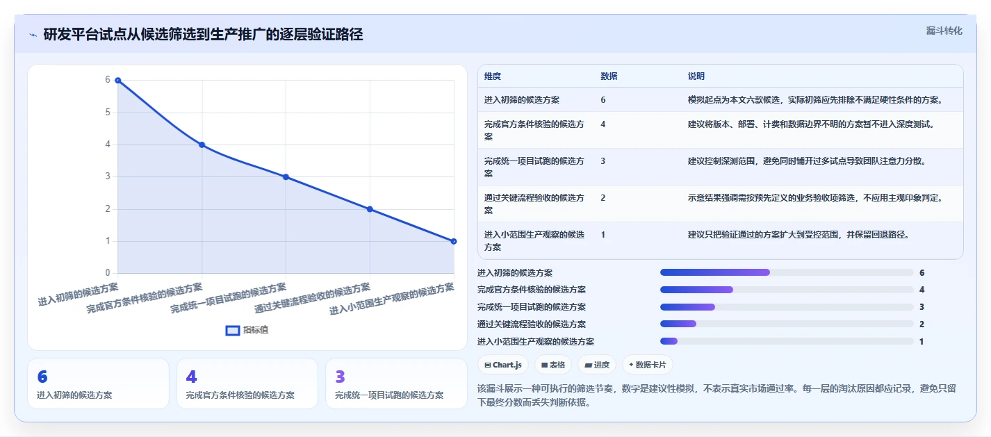991x437 pixels.
Task: Click the x-axis label 通过关键流程验收的候选方案
Action: pyautogui.click(x=313, y=298)
